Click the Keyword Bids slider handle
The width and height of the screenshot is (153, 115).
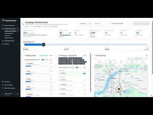[x=31, y=66]
